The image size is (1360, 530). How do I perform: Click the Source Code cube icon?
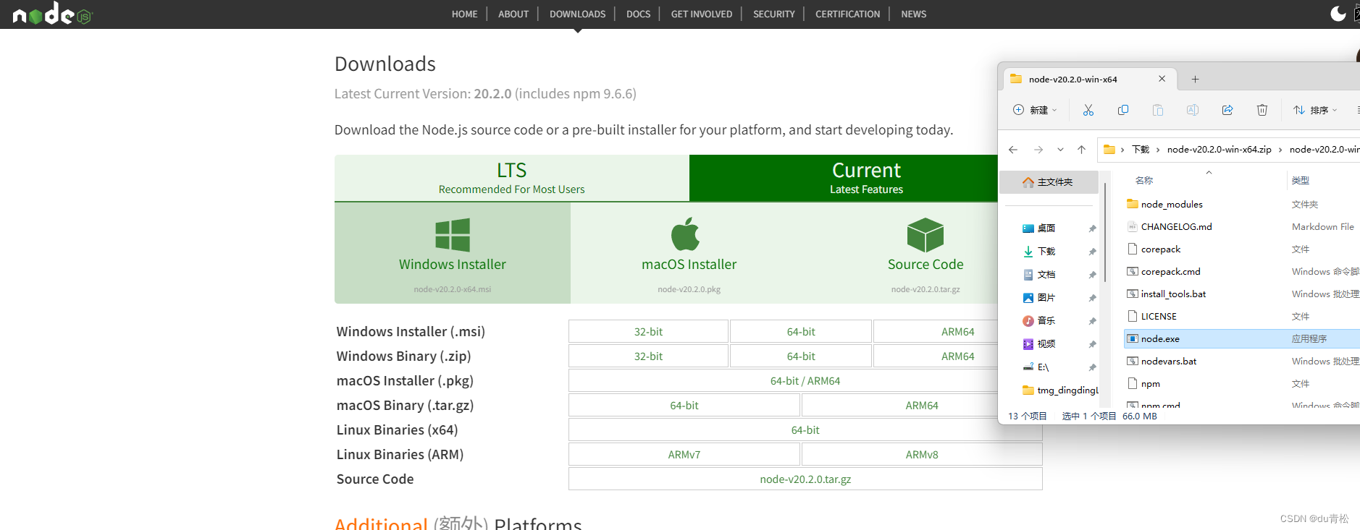[925, 235]
